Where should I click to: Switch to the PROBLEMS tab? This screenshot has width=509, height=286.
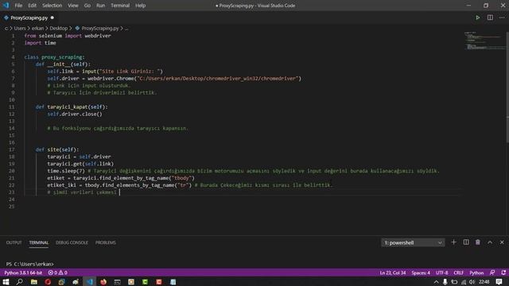point(106,242)
